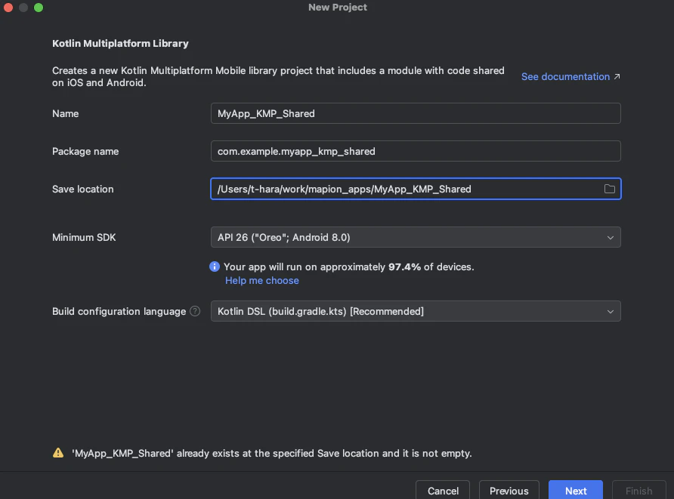Click the Minimum SDK label
This screenshot has width=674, height=499.
[x=84, y=238]
